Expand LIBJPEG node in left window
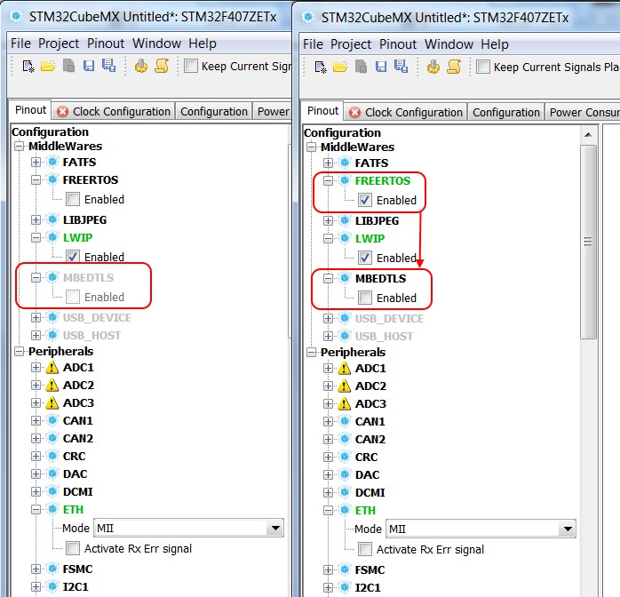Viewport: 620px width, 597px height. pyautogui.click(x=36, y=219)
